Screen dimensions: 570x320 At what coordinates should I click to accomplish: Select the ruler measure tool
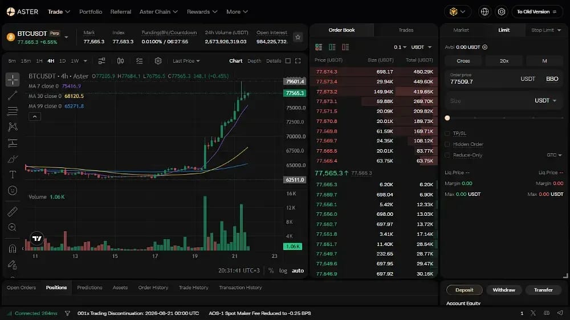click(x=13, y=211)
